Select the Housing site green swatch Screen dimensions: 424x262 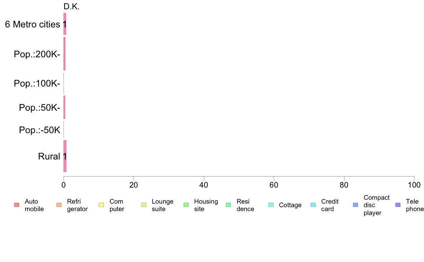(x=186, y=205)
